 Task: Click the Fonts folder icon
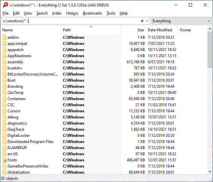[4, 160]
